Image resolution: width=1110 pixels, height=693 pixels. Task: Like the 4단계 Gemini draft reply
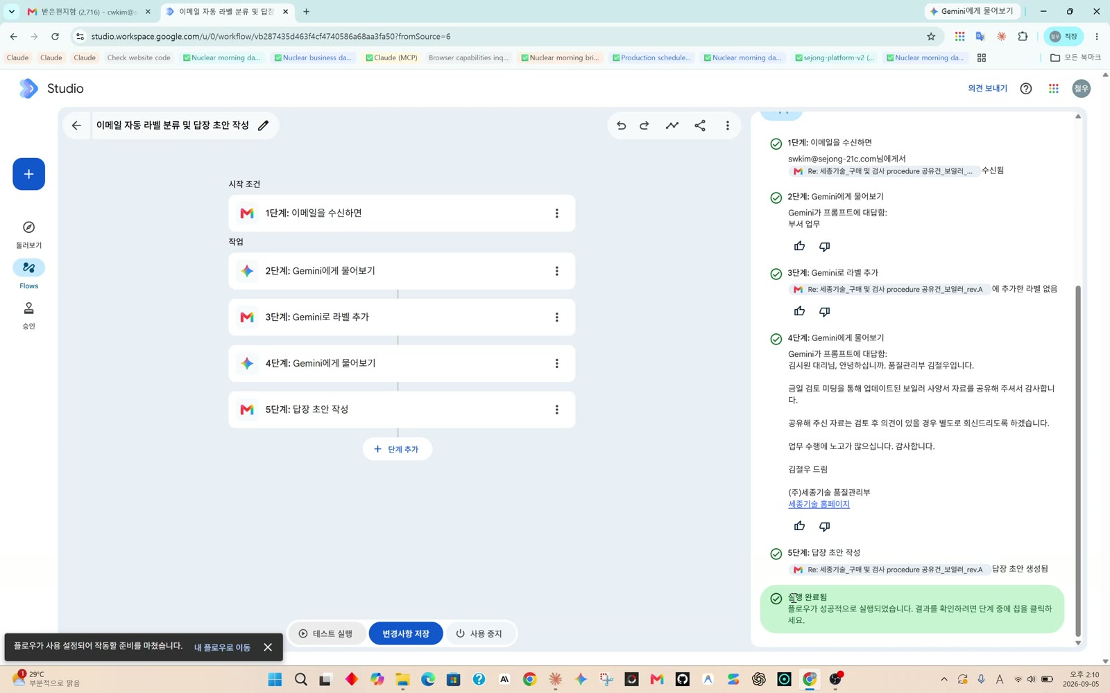tap(799, 526)
